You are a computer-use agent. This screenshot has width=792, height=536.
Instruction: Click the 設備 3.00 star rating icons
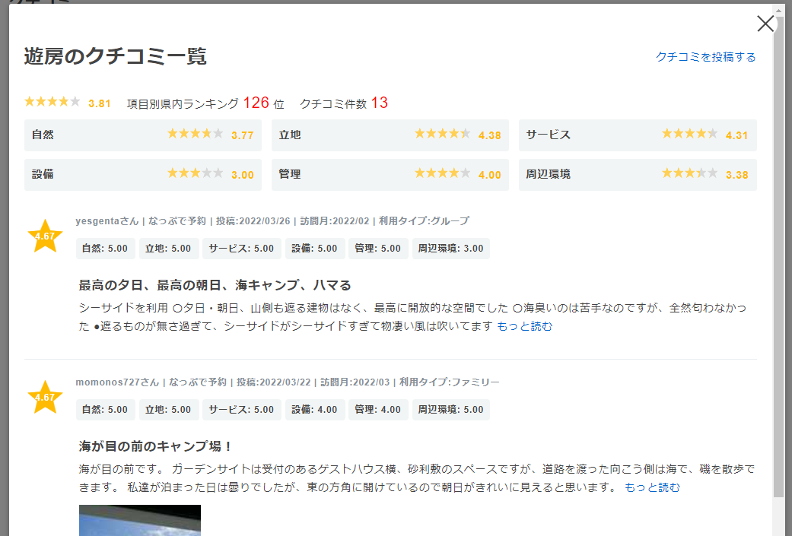pos(196,173)
